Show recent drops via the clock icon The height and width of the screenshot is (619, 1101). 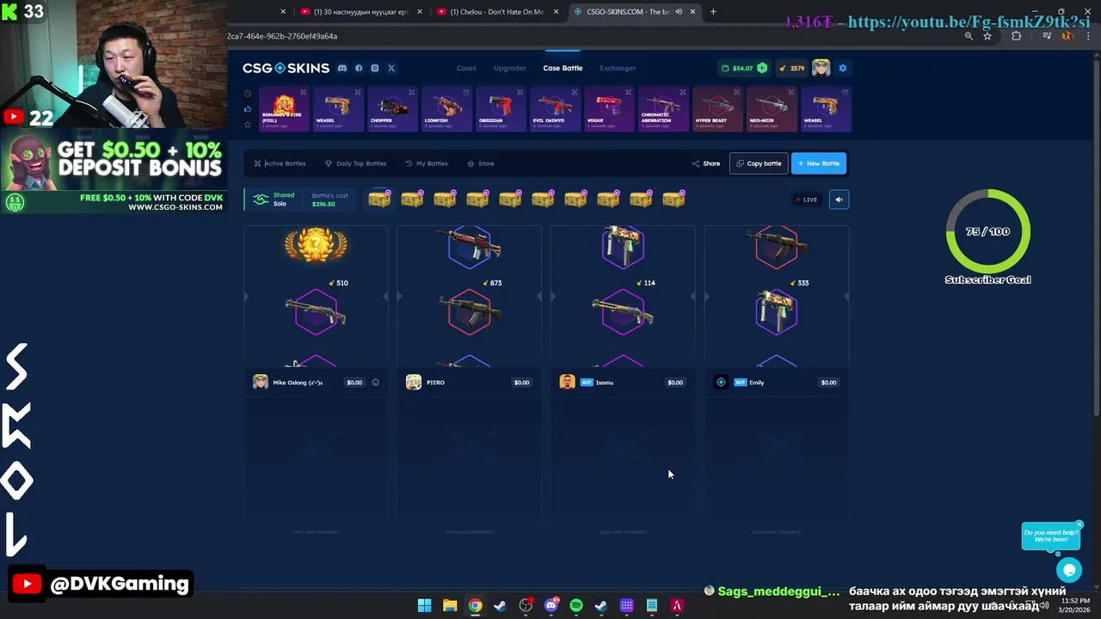click(x=248, y=94)
